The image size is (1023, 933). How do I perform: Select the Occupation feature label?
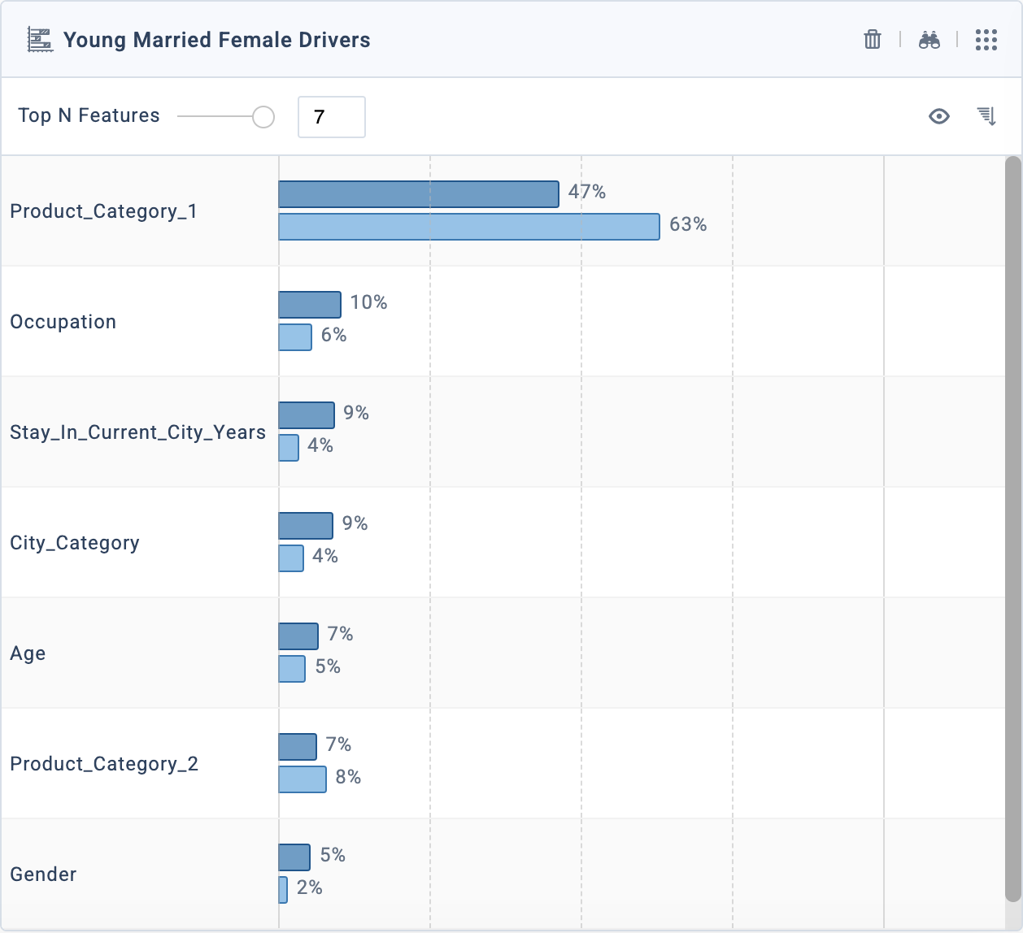click(x=63, y=322)
